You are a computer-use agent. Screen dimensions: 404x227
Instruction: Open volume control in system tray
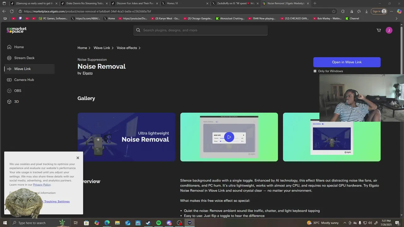tap(370, 223)
